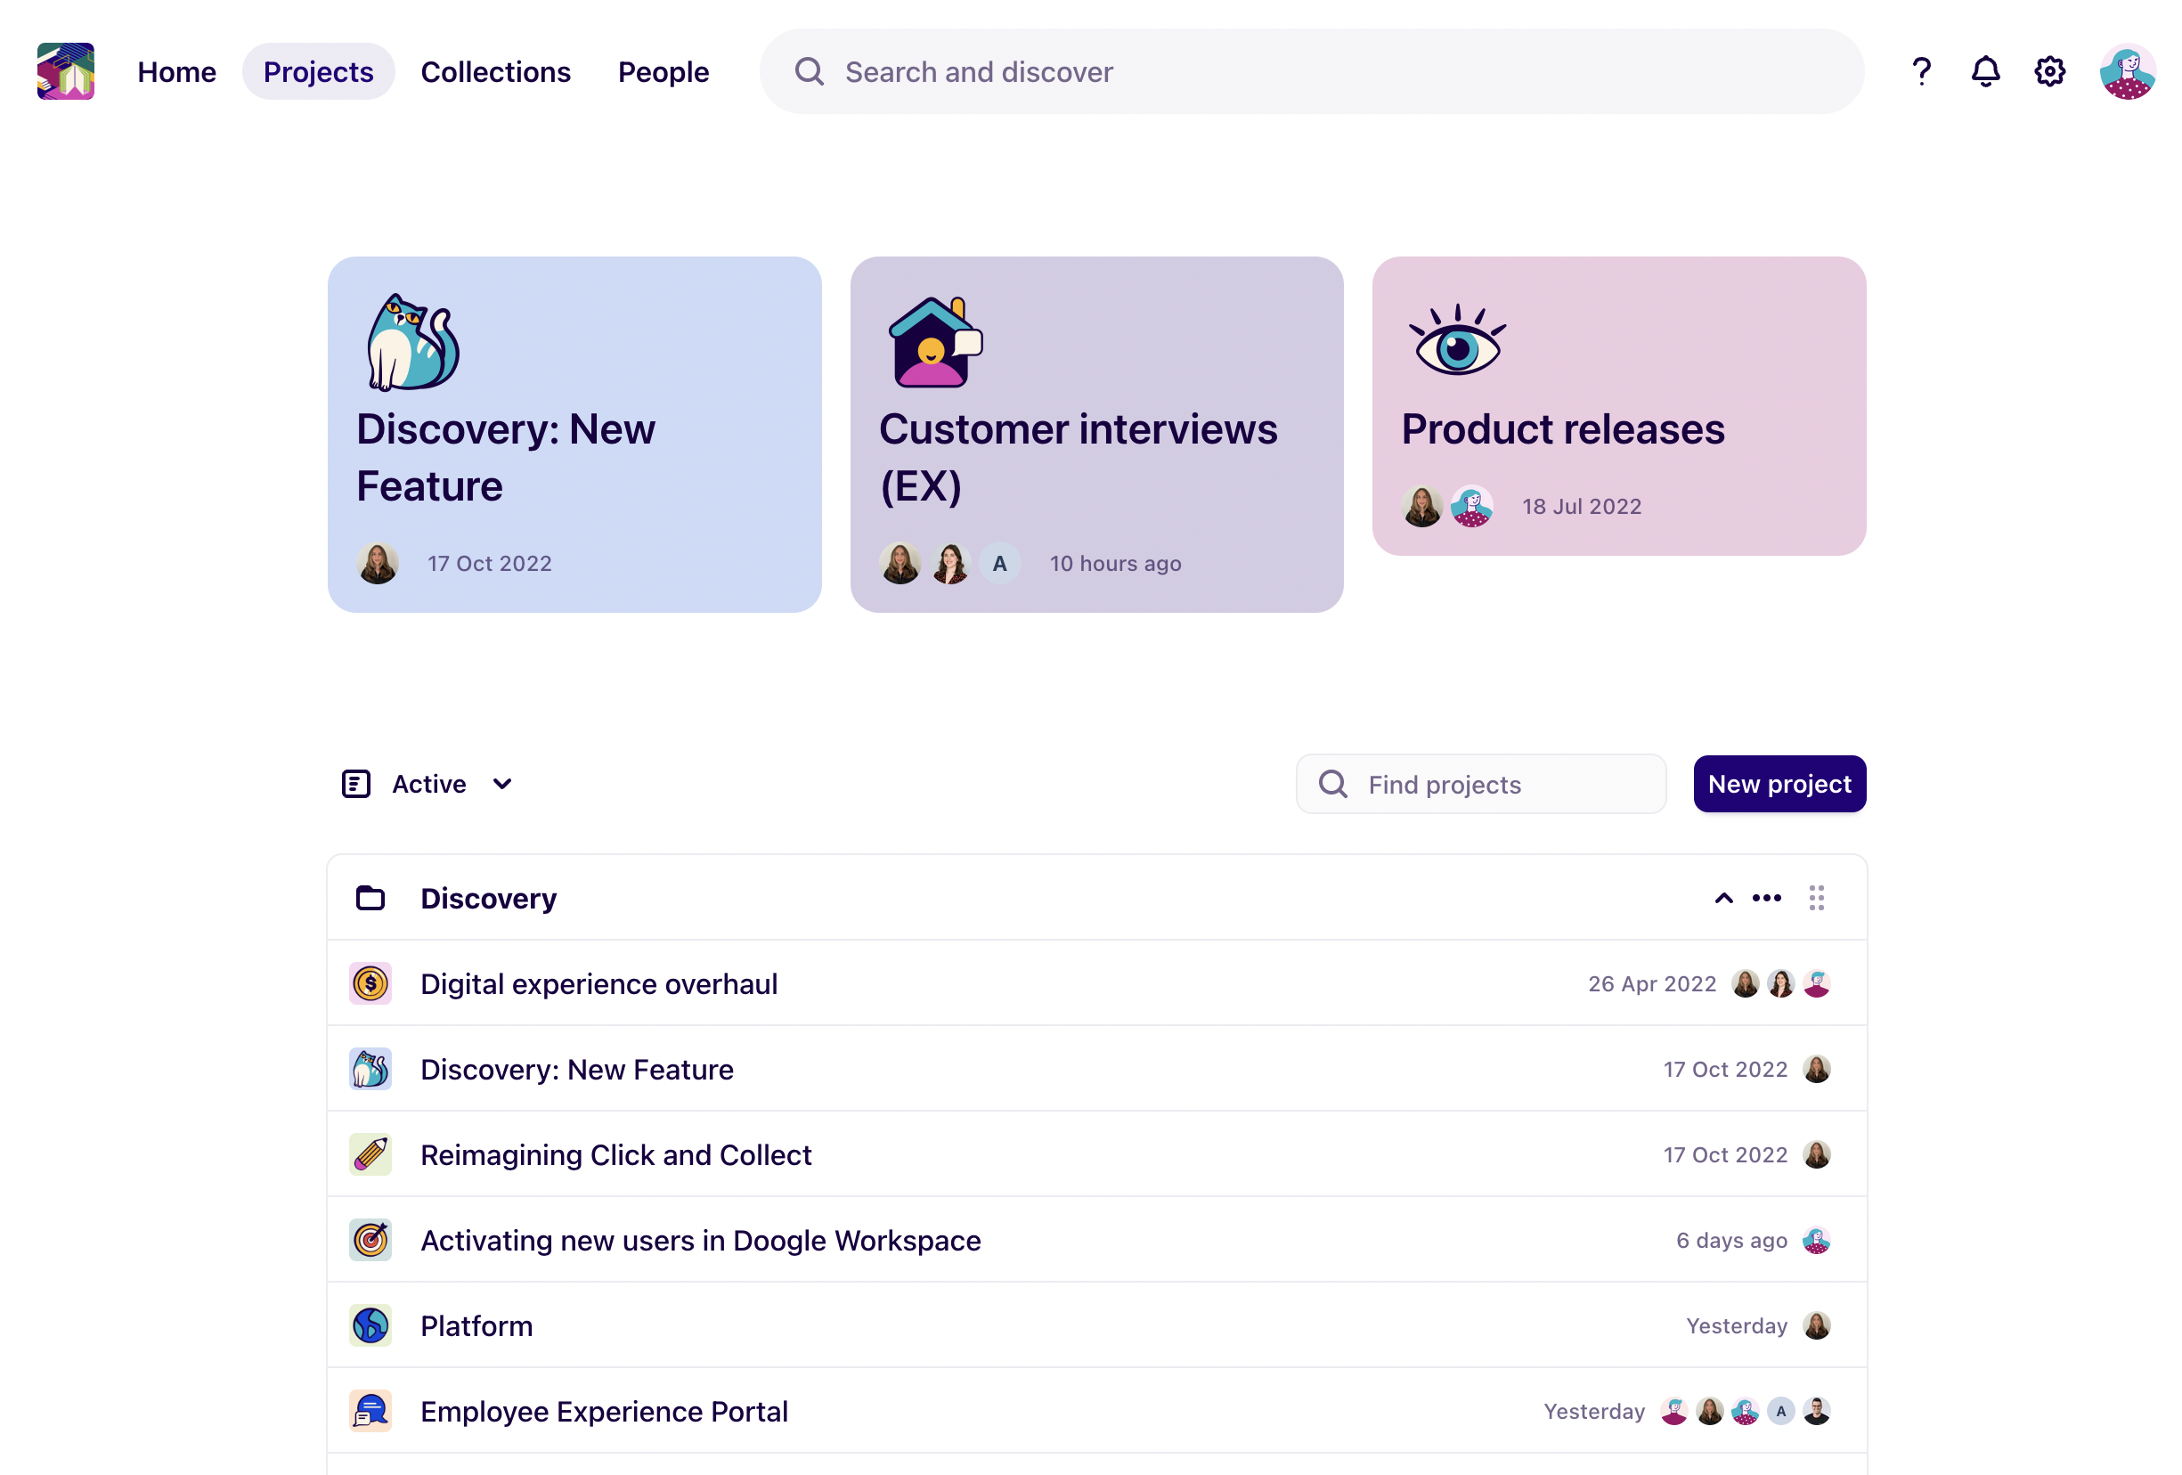2182x1475 pixels.
Task: Click the help question mark icon
Action: [x=1921, y=70]
